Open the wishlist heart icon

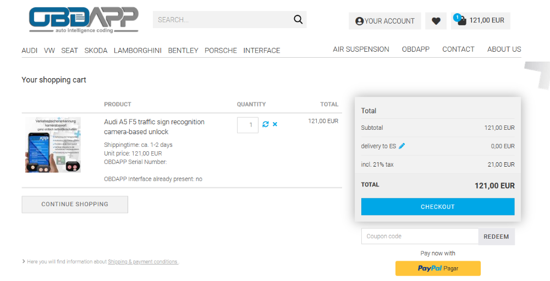[436, 21]
